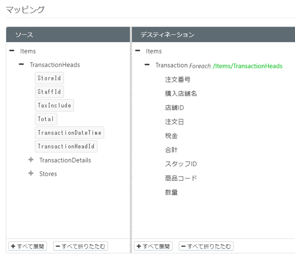Image resolution: width=295 pixels, height=257 pixels.
Task: Click the source すべて展開 button
Action: pos(28,246)
